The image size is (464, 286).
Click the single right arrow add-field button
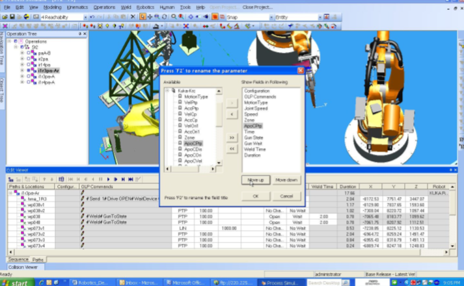pos(231,103)
